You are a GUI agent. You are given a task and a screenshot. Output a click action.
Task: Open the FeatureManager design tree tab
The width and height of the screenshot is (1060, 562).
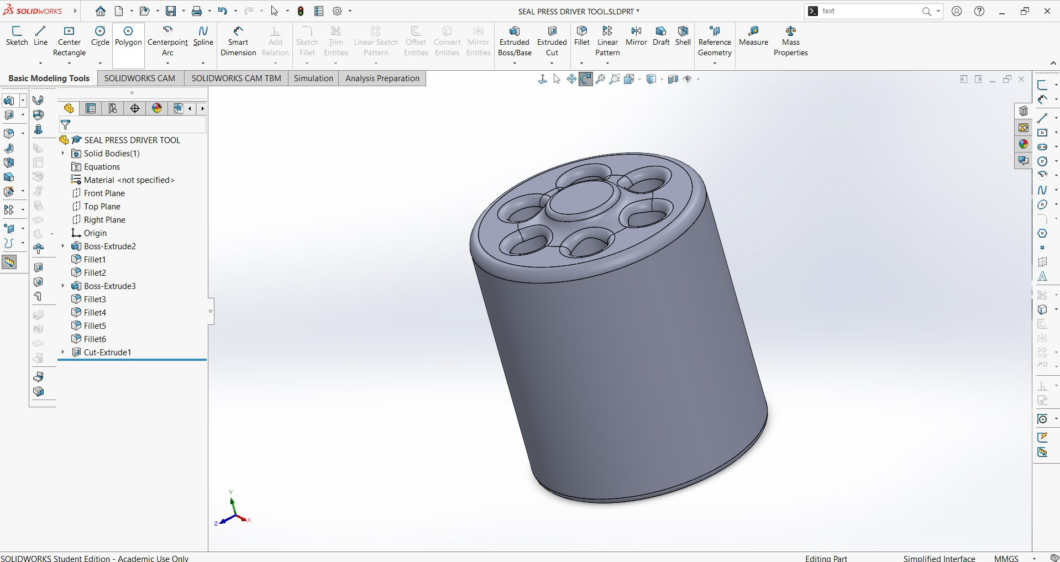click(69, 108)
